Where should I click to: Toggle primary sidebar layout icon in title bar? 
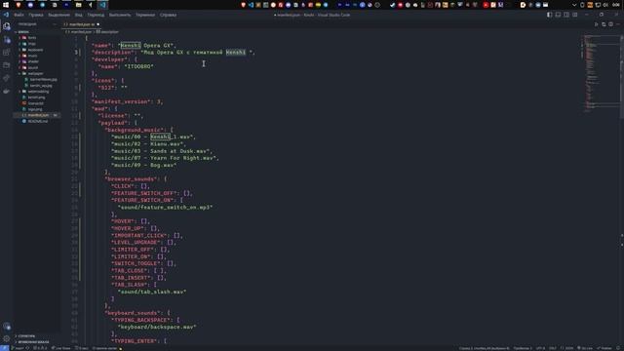point(550,15)
